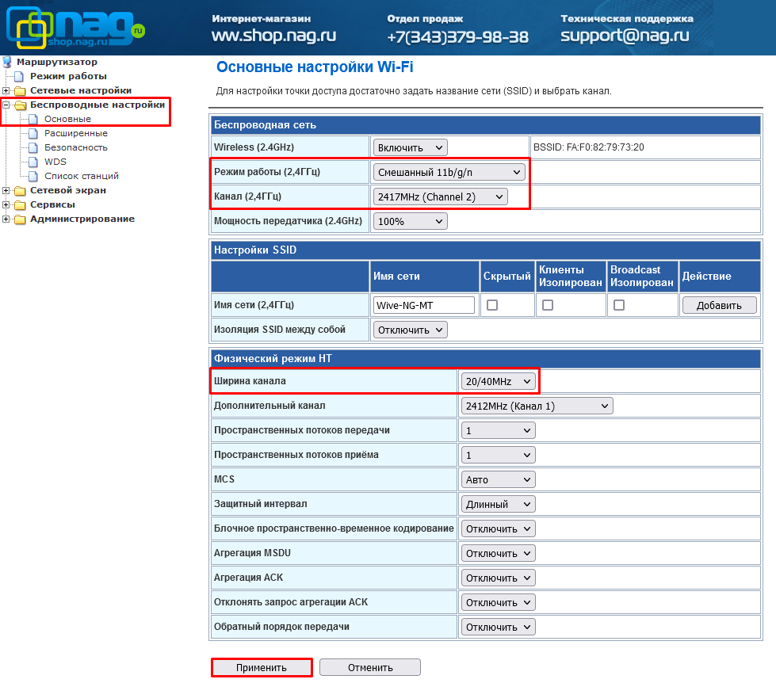Open the Канал (2,4ГГц) channel dropdown

coord(440,197)
